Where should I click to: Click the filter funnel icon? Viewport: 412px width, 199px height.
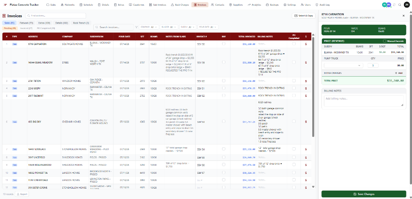[136, 27]
